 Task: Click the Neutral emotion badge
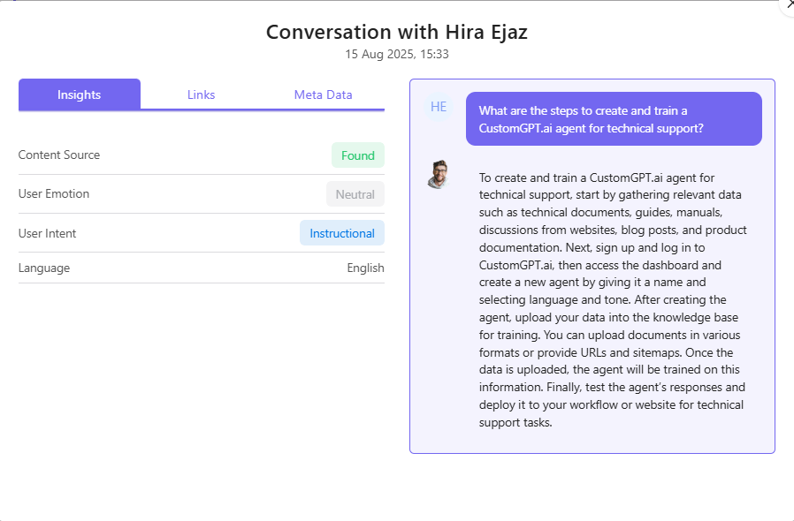355,194
